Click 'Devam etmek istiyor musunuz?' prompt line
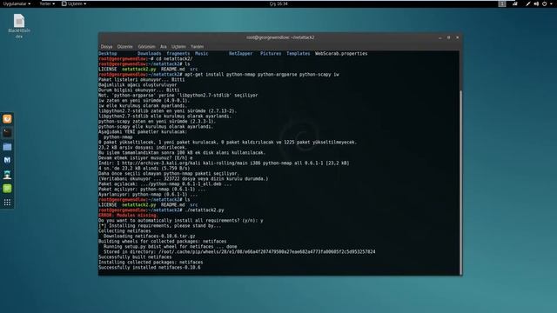557x313 pixels. 145,158
